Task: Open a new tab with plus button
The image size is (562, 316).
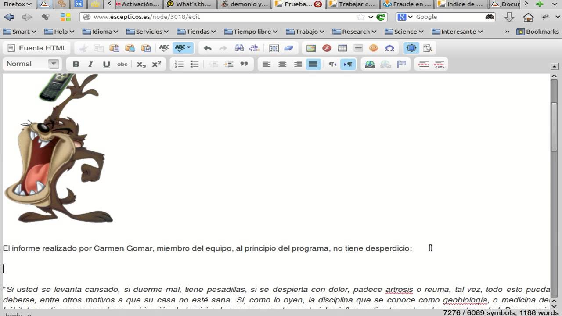Action: pos(540,4)
